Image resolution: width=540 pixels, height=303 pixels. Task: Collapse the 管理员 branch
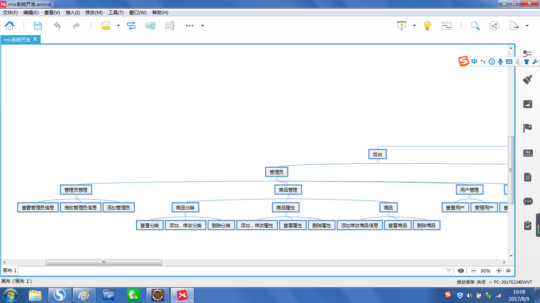pyautogui.click(x=277, y=179)
